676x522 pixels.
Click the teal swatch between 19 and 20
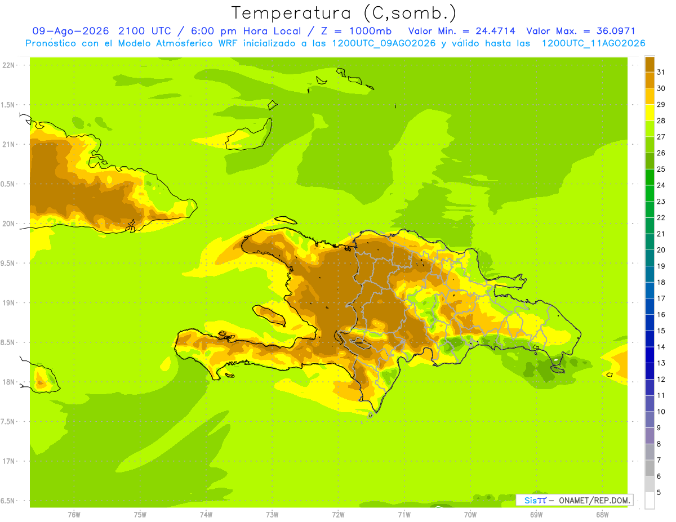(x=650, y=258)
